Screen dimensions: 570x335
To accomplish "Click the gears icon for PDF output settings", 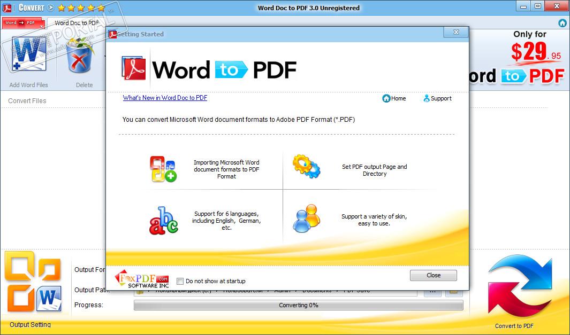I will click(307, 167).
